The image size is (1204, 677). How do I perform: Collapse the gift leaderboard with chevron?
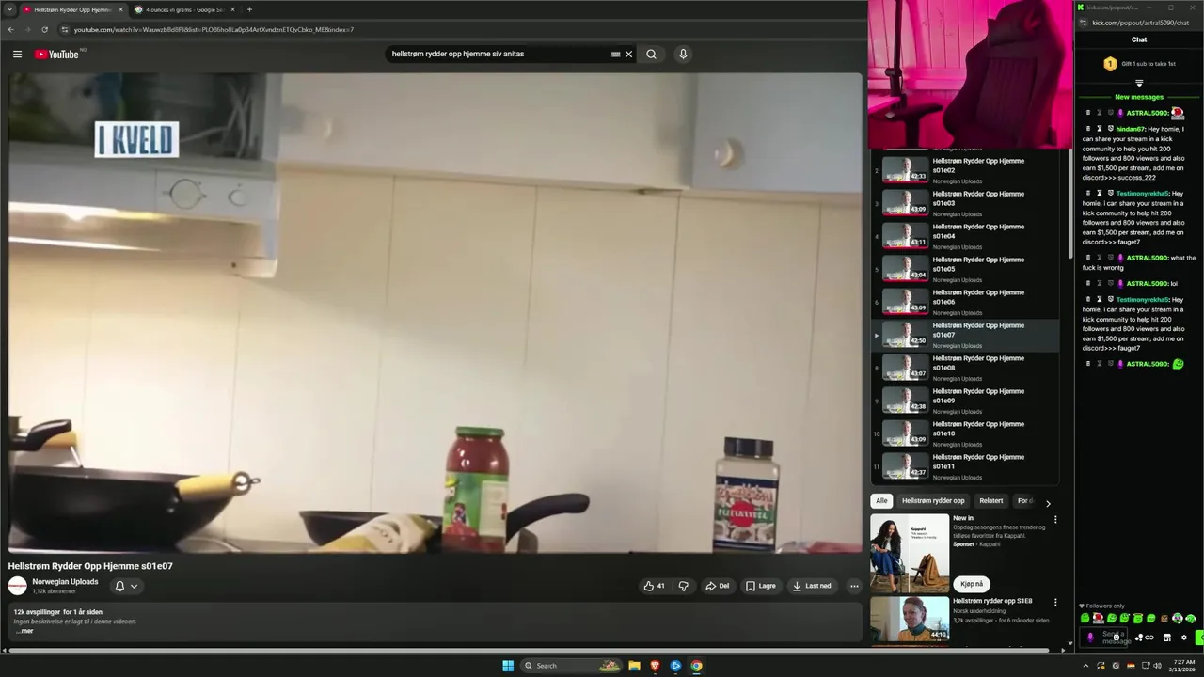[1139, 84]
